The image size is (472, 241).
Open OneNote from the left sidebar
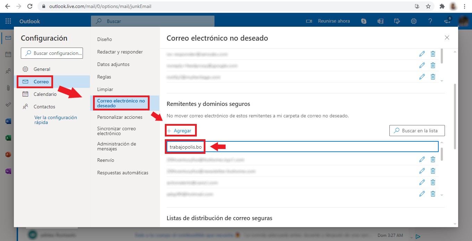point(8,171)
